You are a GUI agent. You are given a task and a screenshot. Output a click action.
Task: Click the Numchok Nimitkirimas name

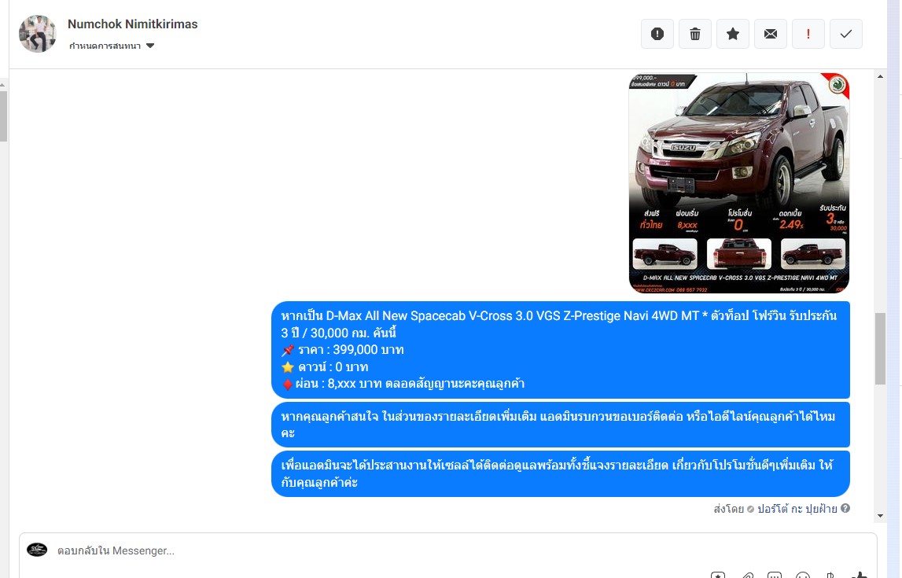tap(132, 24)
